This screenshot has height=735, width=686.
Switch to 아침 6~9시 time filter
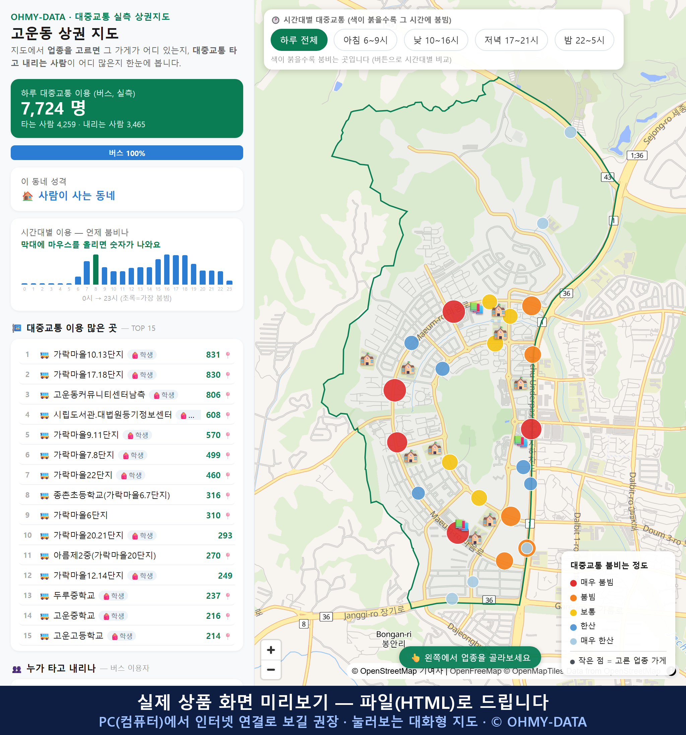coord(365,40)
